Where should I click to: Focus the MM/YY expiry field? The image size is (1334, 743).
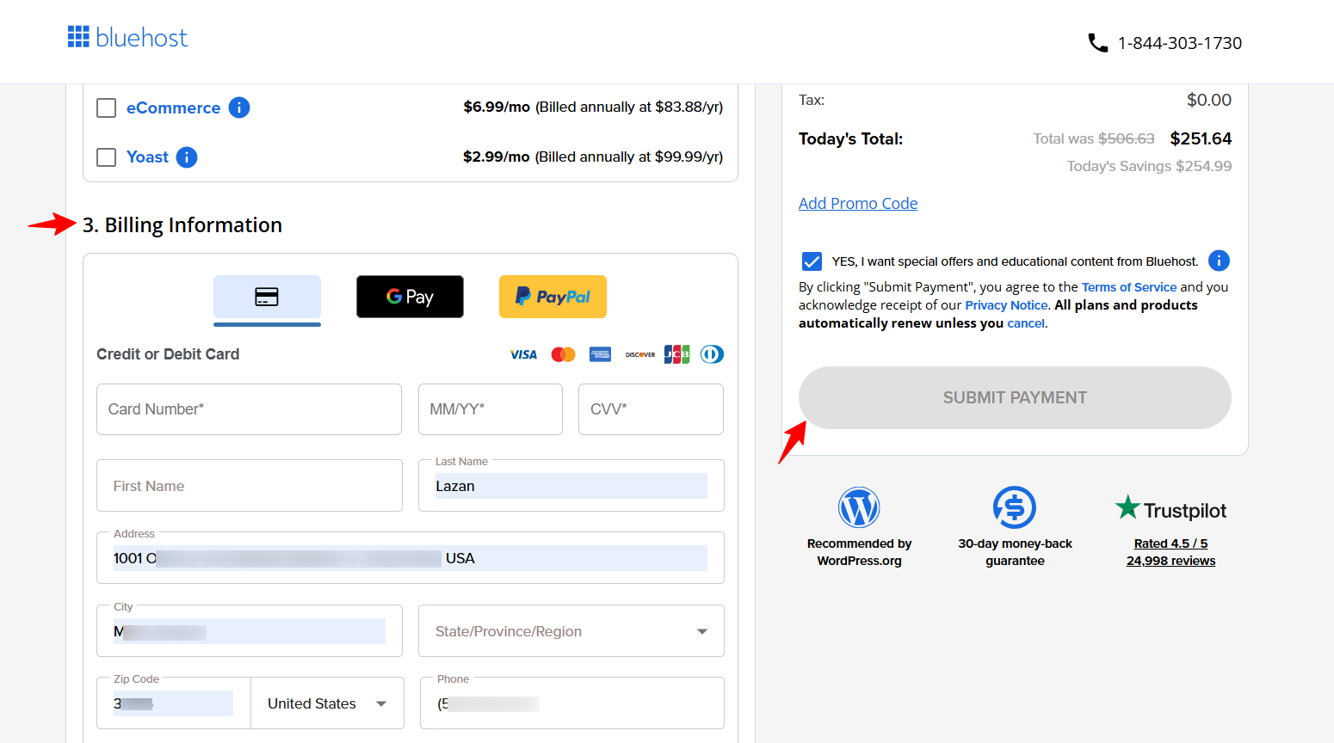(x=491, y=409)
